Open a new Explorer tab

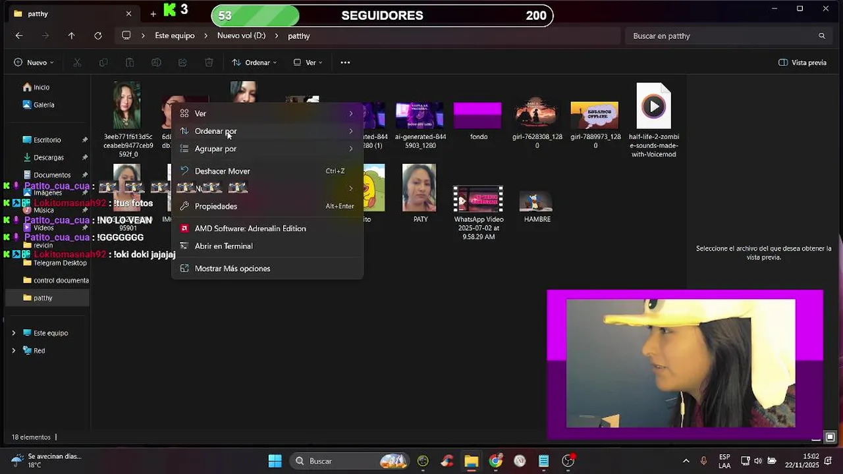pyautogui.click(x=153, y=13)
